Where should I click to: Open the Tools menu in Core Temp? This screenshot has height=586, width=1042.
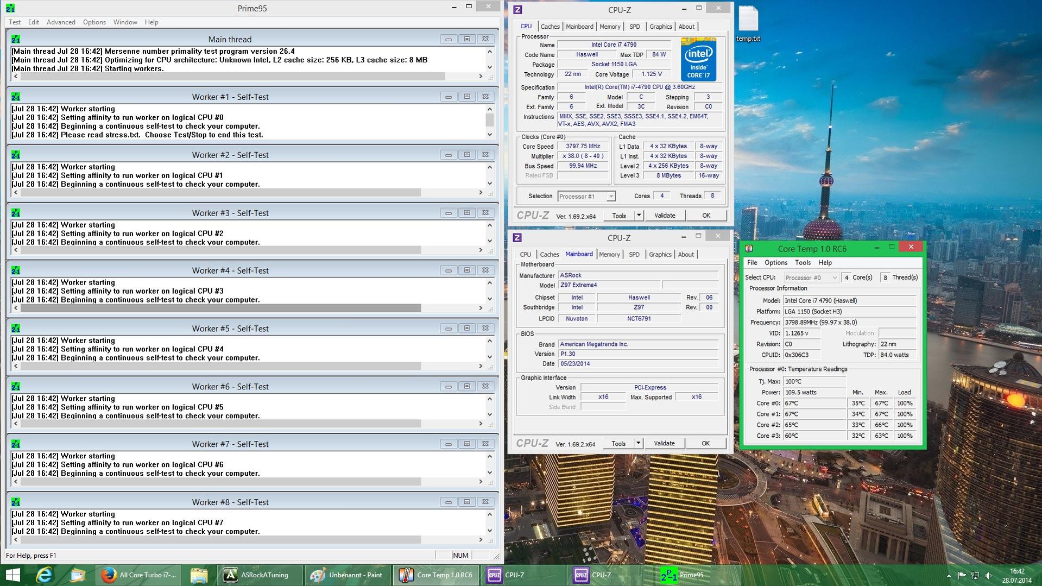pyautogui.click(x=803, y=263)
